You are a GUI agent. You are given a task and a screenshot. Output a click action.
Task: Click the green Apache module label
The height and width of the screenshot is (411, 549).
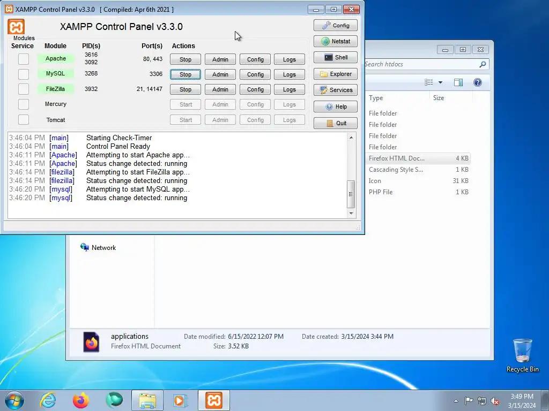point(56,58)
